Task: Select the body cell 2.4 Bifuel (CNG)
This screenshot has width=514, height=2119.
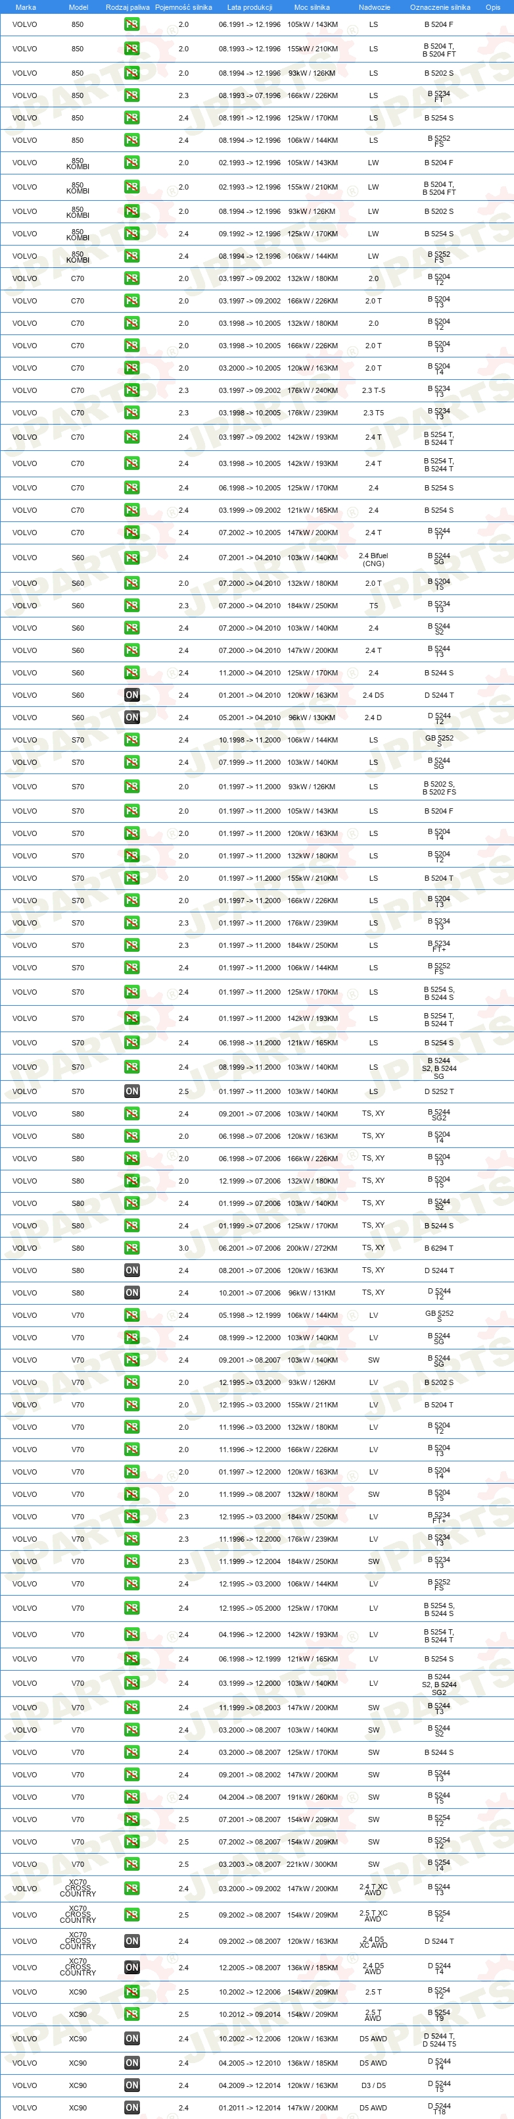Action: point(373,560)
